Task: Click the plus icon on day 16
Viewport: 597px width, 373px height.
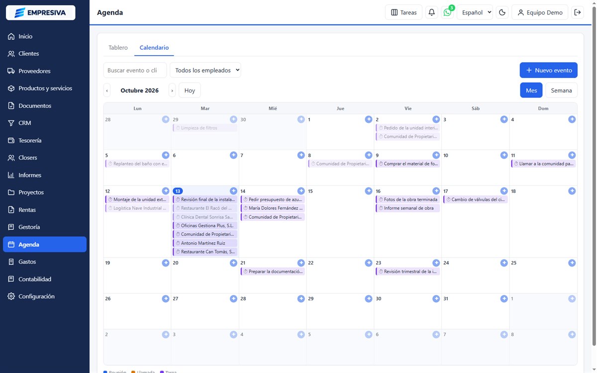Action: 436,191
